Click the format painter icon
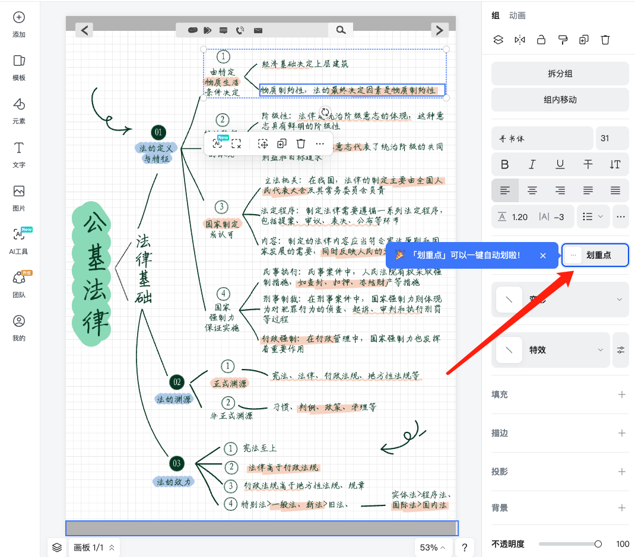635x557 pixels. (x=563, y=40)
